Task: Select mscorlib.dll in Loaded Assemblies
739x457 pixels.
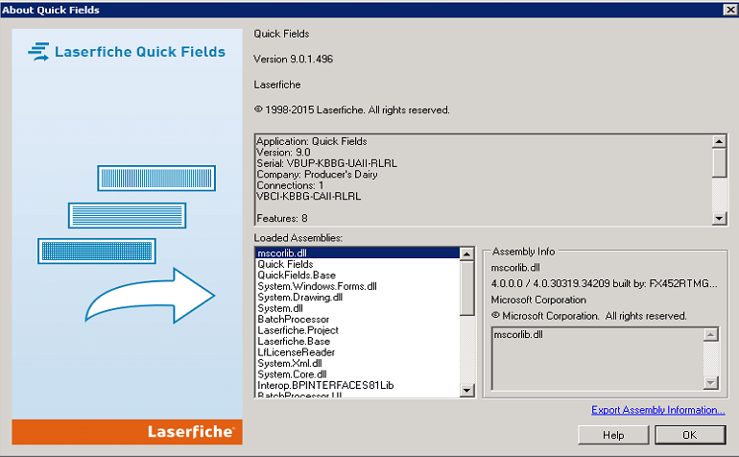Action: pos(357,253)
